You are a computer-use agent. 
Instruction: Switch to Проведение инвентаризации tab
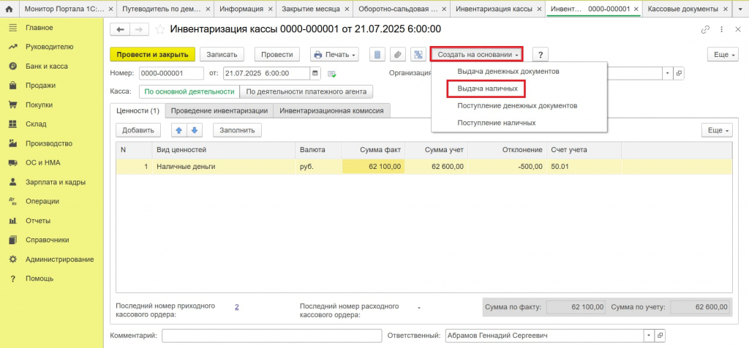(219, 110)
